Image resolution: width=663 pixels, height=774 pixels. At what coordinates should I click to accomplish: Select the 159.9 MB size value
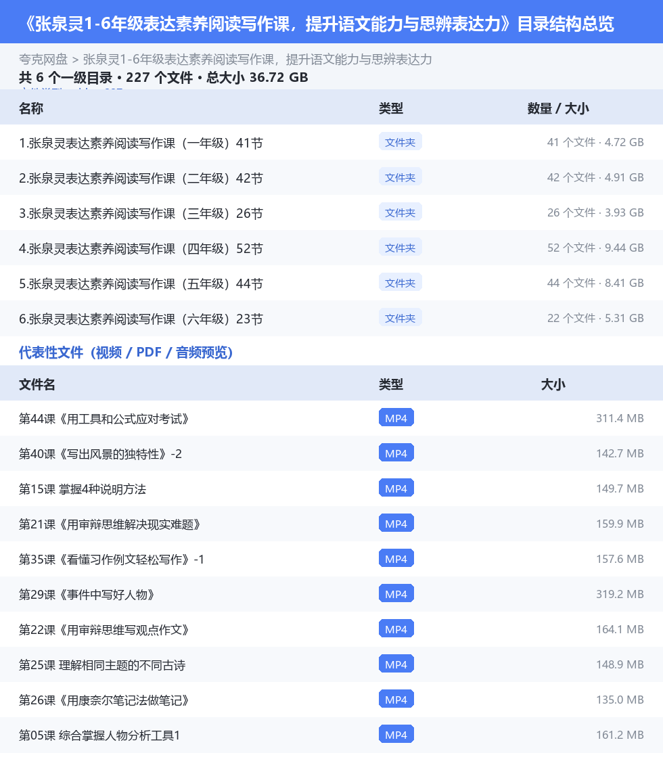coord(620,523)
